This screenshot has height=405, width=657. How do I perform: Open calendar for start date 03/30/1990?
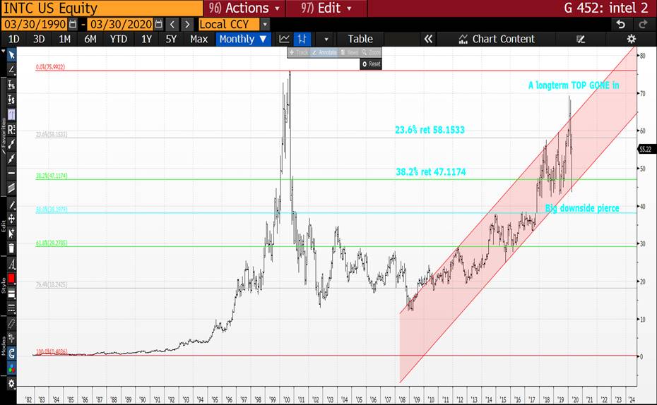73,24
